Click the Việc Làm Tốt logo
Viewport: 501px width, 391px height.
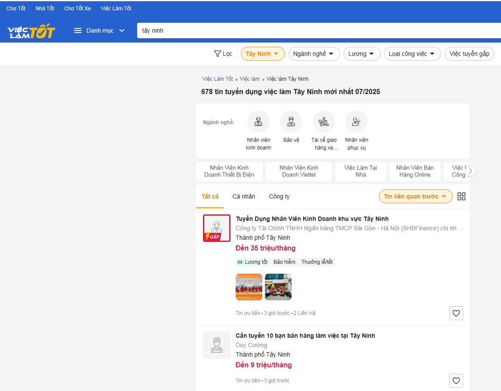pyautogui.click(x=31, y=31)
